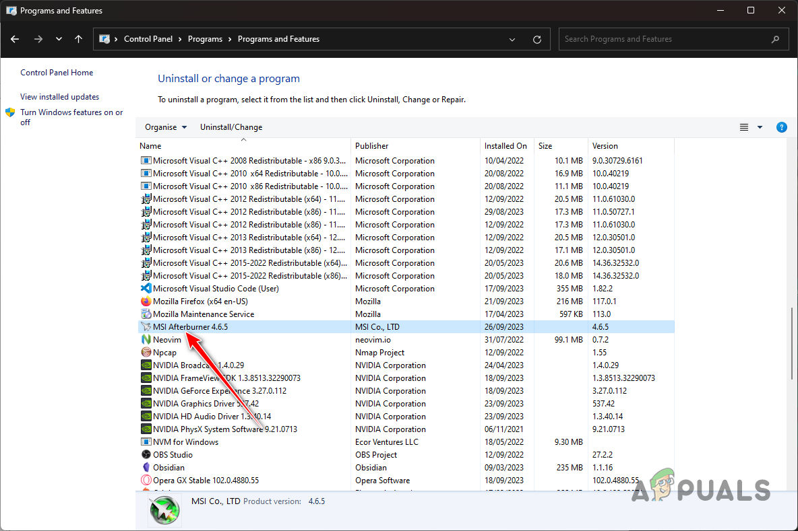Click Control Panel in the breadcrumb path
Image resolution: width=798 pixels, height=531 pixels.
tap(148, 38)
